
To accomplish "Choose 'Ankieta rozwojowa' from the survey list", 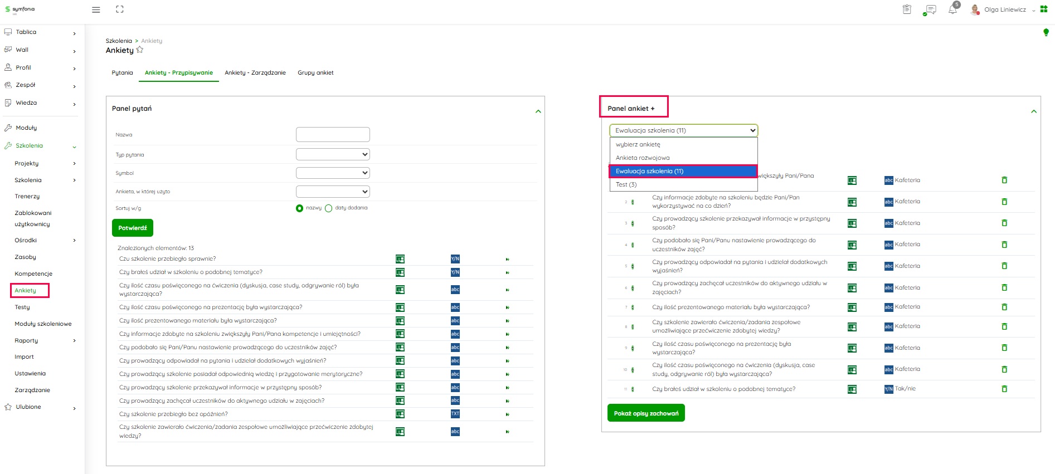I will tap(643, 158).
